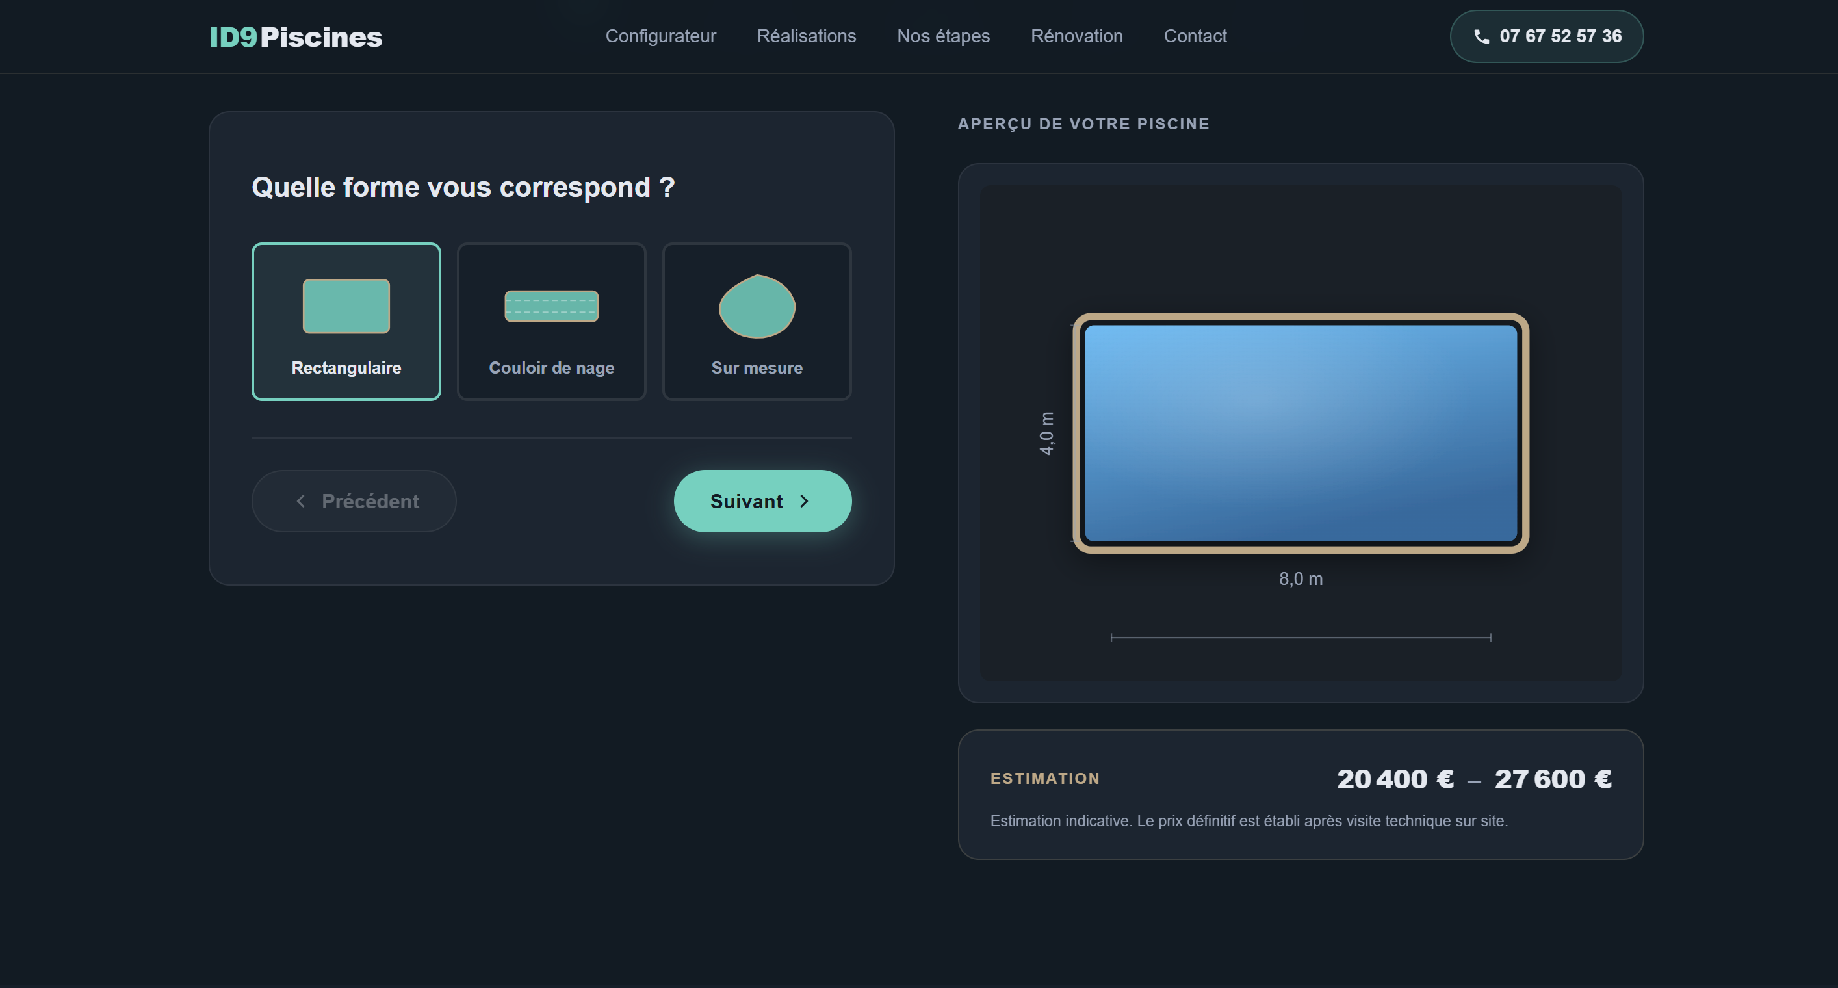Pick the Sur mesure pool shape
Image resolution: width=1838 pixels, height=988 pixels.
point(757,322)
